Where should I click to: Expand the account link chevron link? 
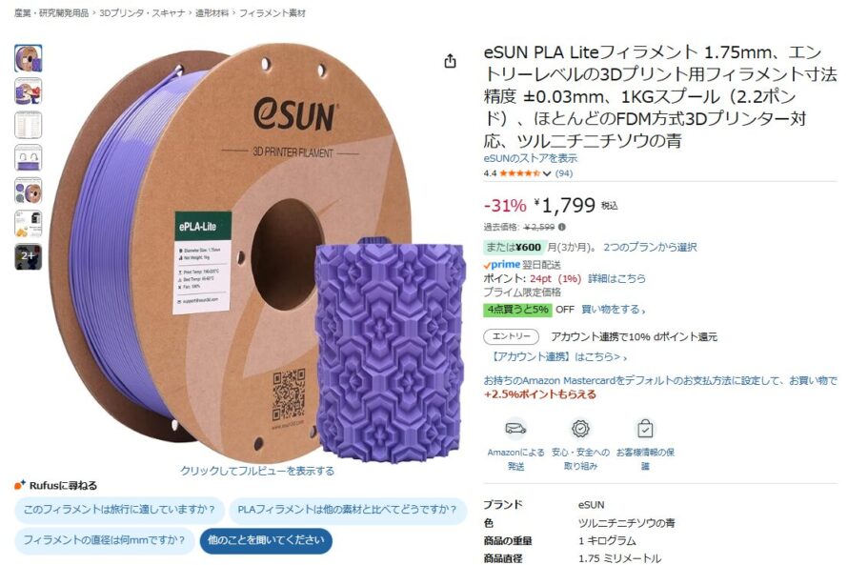(558, 357)
